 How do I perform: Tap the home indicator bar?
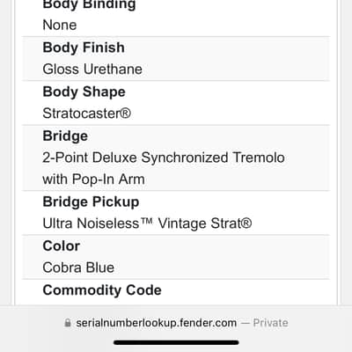pyautogui.click(x=176, y=342)
